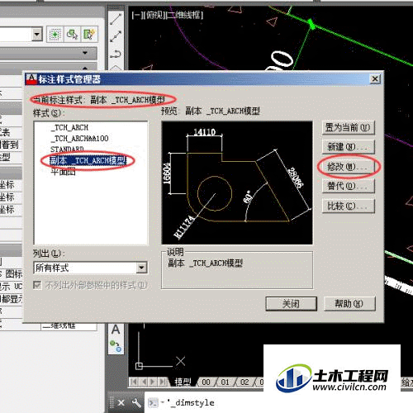
Task: Switch to the '模型' model tab
Action: 183,382
